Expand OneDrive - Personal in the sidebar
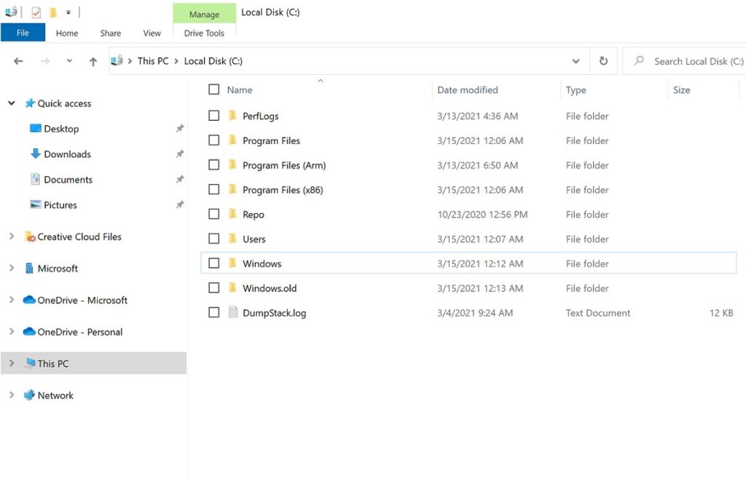The width and height of the screenshot is (746, 478). [x=12, y=332]
